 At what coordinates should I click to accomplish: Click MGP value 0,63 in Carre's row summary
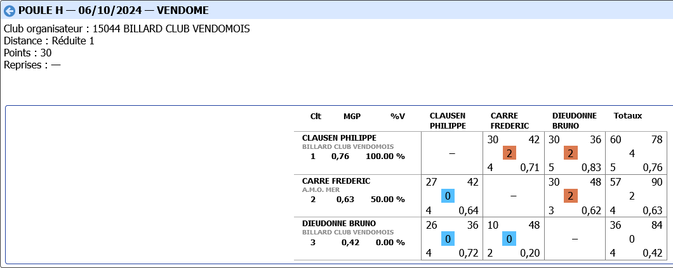(345, 200)
